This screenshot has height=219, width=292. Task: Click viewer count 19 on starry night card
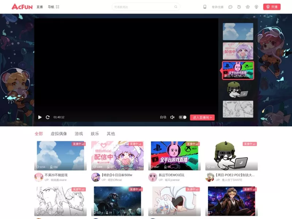click(109, 212)
